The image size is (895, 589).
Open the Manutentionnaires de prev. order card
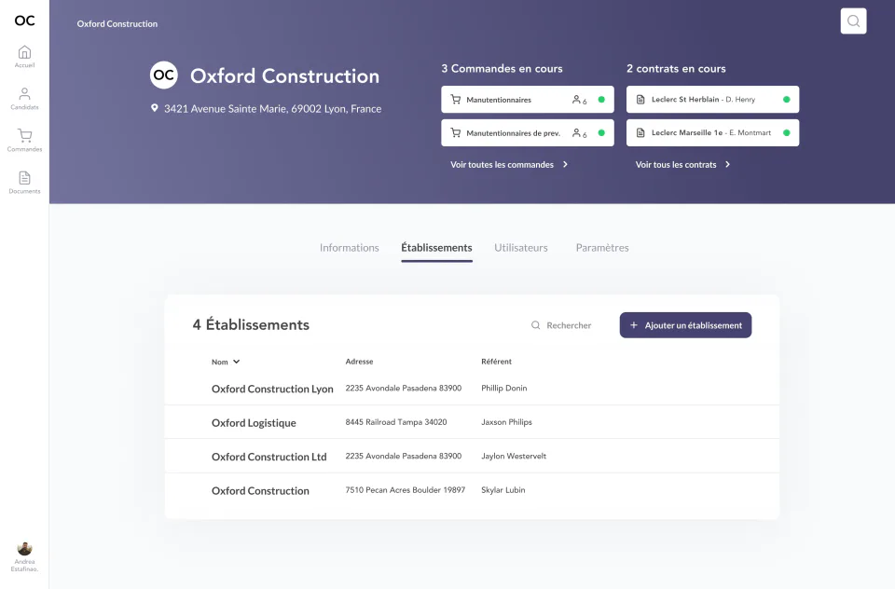point(528,133)
